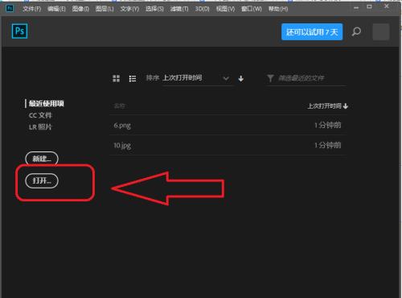Image resolution: width=402 pixels, height=298 pixels.
Task: Sort by 上次打开时间 column header
Action: [327, 106]
